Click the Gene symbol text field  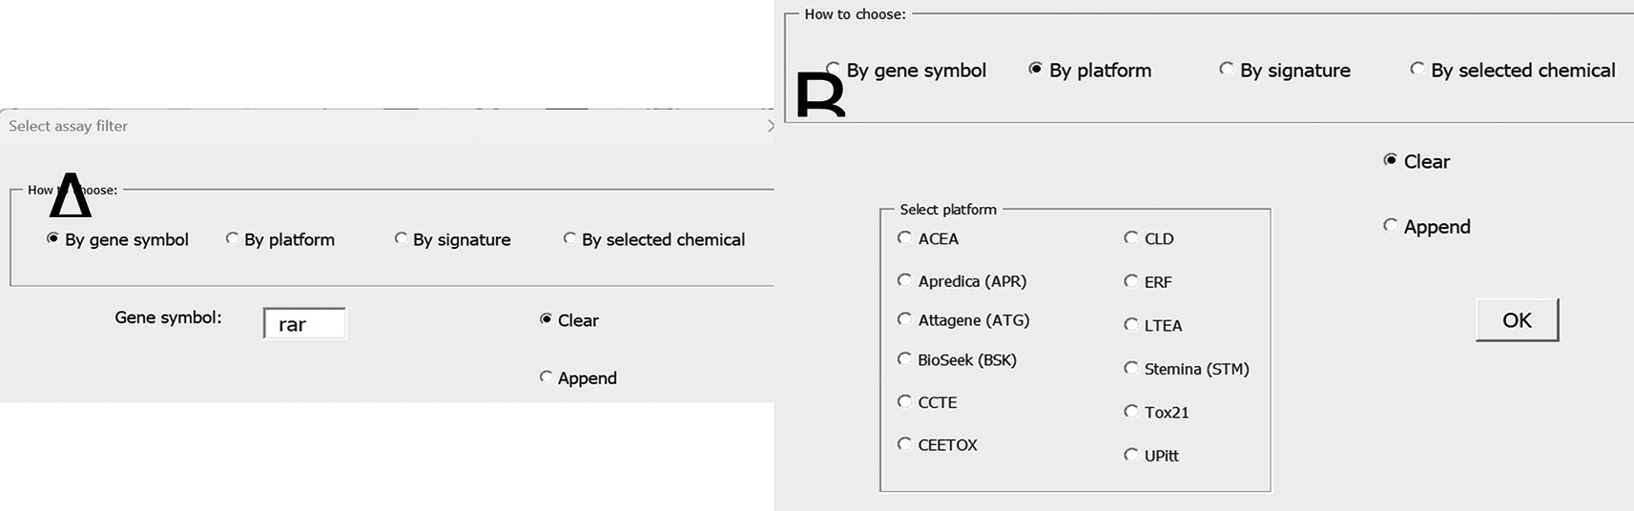304,324
